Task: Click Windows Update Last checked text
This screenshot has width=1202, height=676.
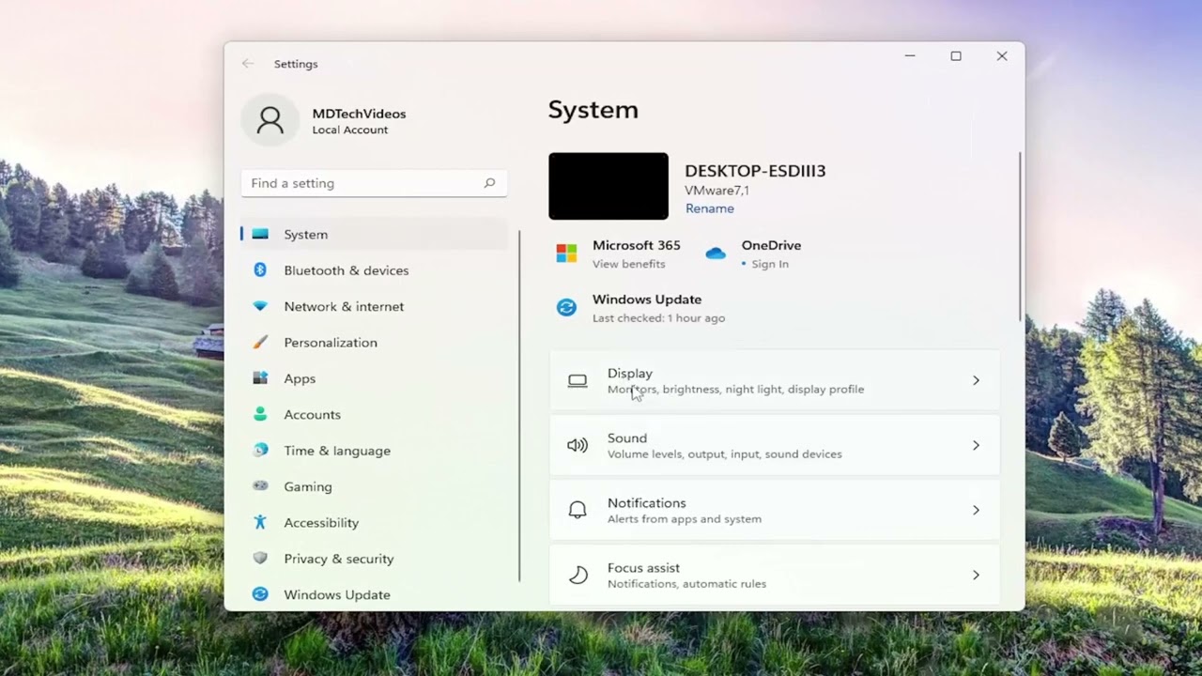Action: pos(658,318)
